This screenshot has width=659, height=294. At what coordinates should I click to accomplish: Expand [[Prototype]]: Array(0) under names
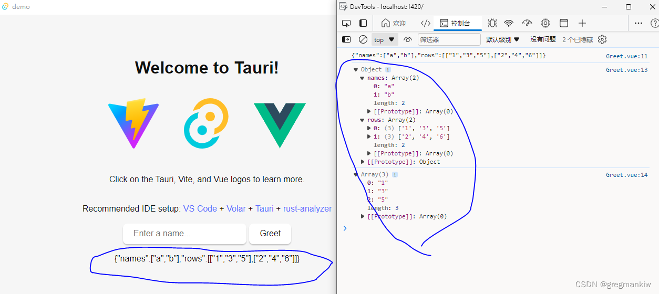tap(369, 111)
